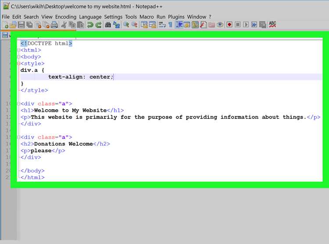Redo the edit with green Redo arrow
This screenshot has height=244, width=329.
click(98, 25)
